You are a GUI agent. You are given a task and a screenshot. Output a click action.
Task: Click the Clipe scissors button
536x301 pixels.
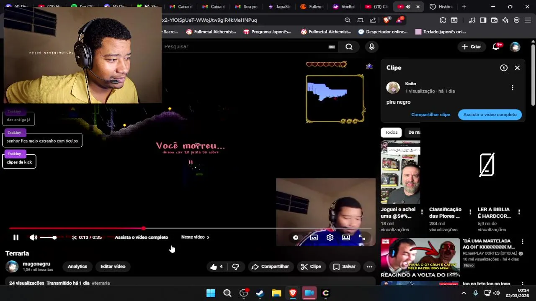[311, 266]
